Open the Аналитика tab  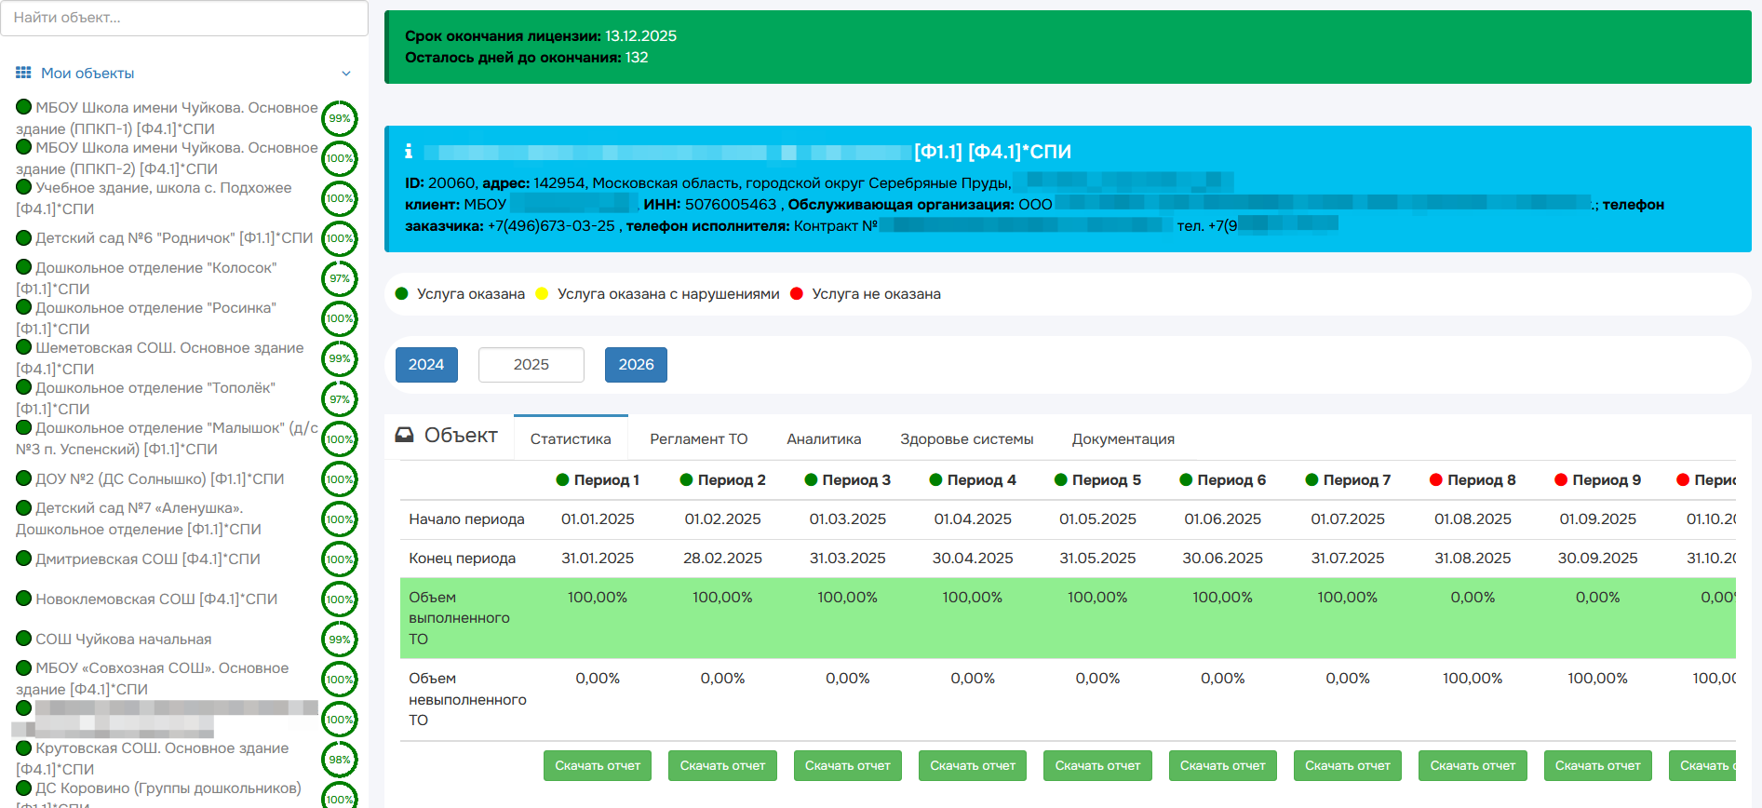pos(824,438)
